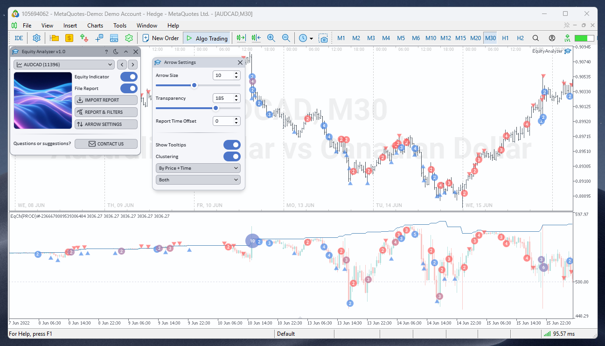Viewport: 605px width, 346px height.
Task: Go to the previous symbol with the left arrow
Action: tap(122, 65)
